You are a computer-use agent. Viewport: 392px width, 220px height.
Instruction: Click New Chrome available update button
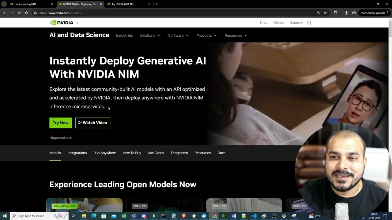coord(374,13)
